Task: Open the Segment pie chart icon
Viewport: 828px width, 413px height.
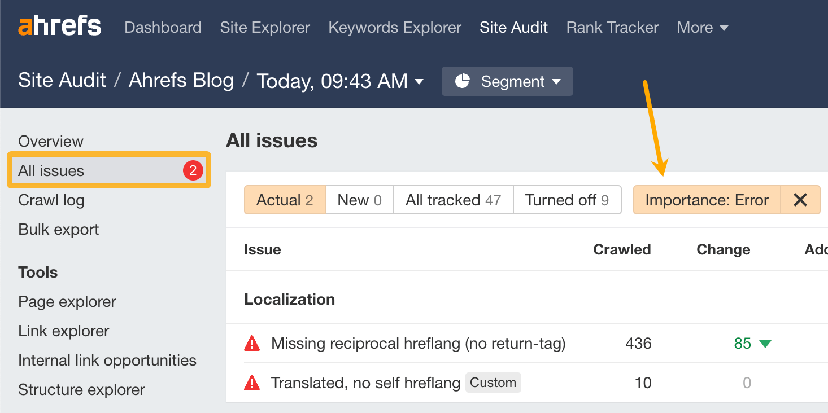Action: pos(464,81)
